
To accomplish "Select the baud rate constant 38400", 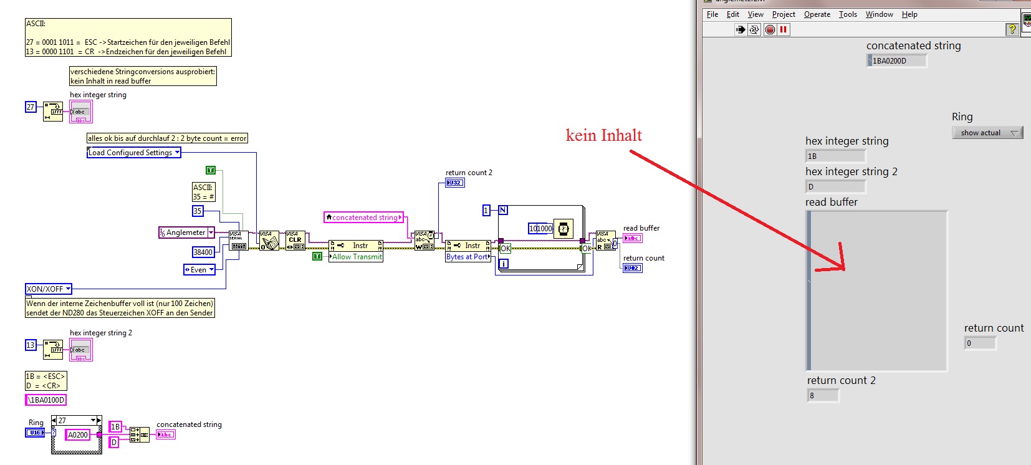I will click(203, 252).
